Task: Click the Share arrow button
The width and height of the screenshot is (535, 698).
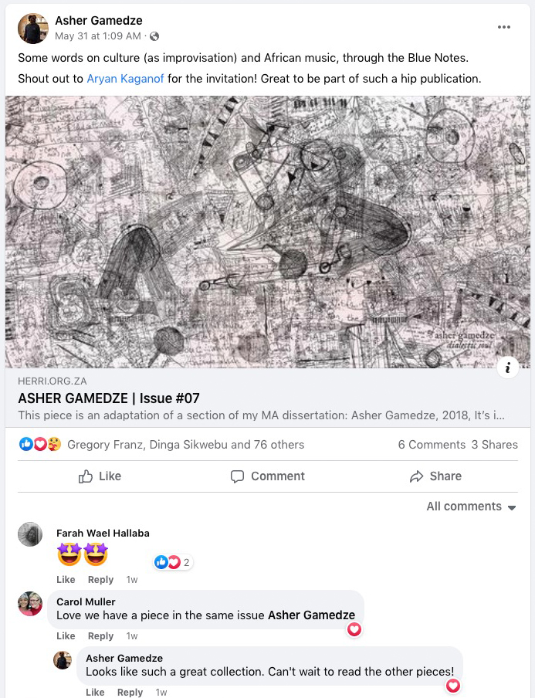Action: [435, 476]
